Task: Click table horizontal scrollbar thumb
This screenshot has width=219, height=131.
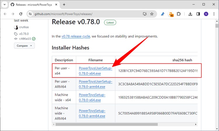Action: pos(107,124)
